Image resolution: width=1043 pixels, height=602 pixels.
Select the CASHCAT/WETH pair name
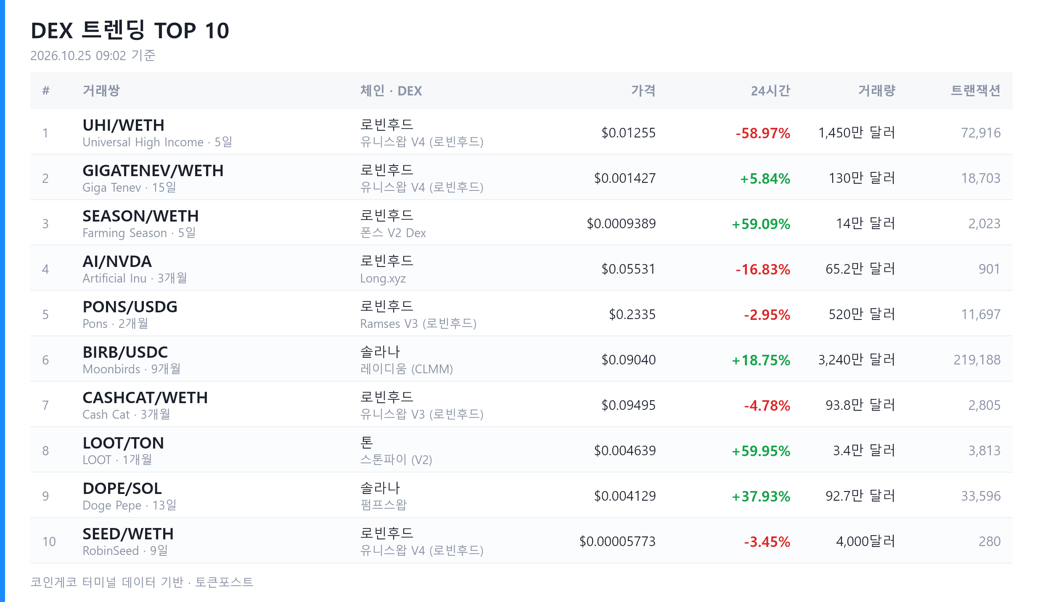click(145, 398)
